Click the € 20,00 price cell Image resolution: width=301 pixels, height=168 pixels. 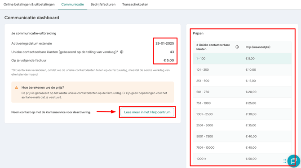(251, 92)
